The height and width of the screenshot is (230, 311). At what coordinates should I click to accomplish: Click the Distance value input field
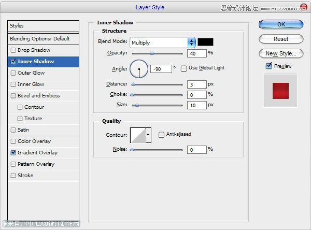[197, 84]
